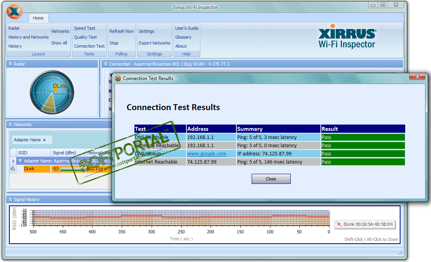Screen dimensions: 431x262
Task: Select Show All layout
Action: (x=59, y=43)
